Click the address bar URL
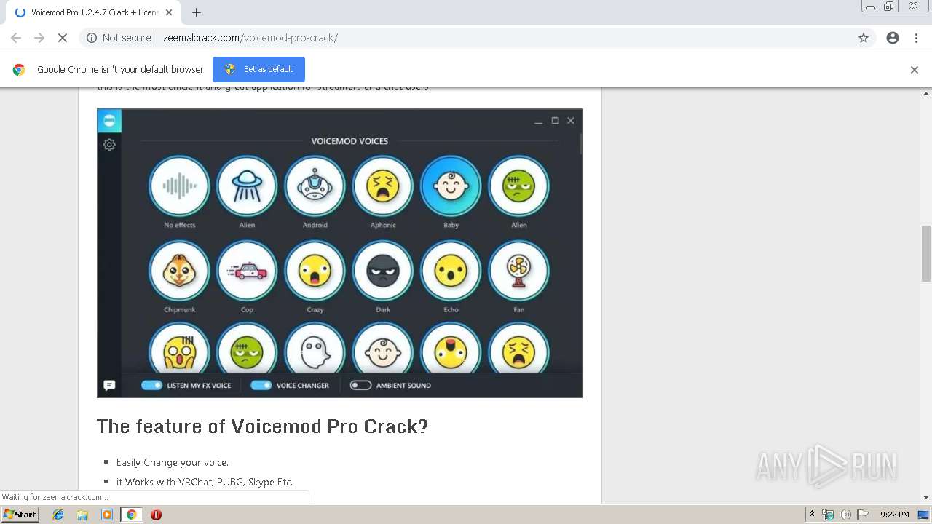This screenshot has height=524, width=932. pos(250,38)
